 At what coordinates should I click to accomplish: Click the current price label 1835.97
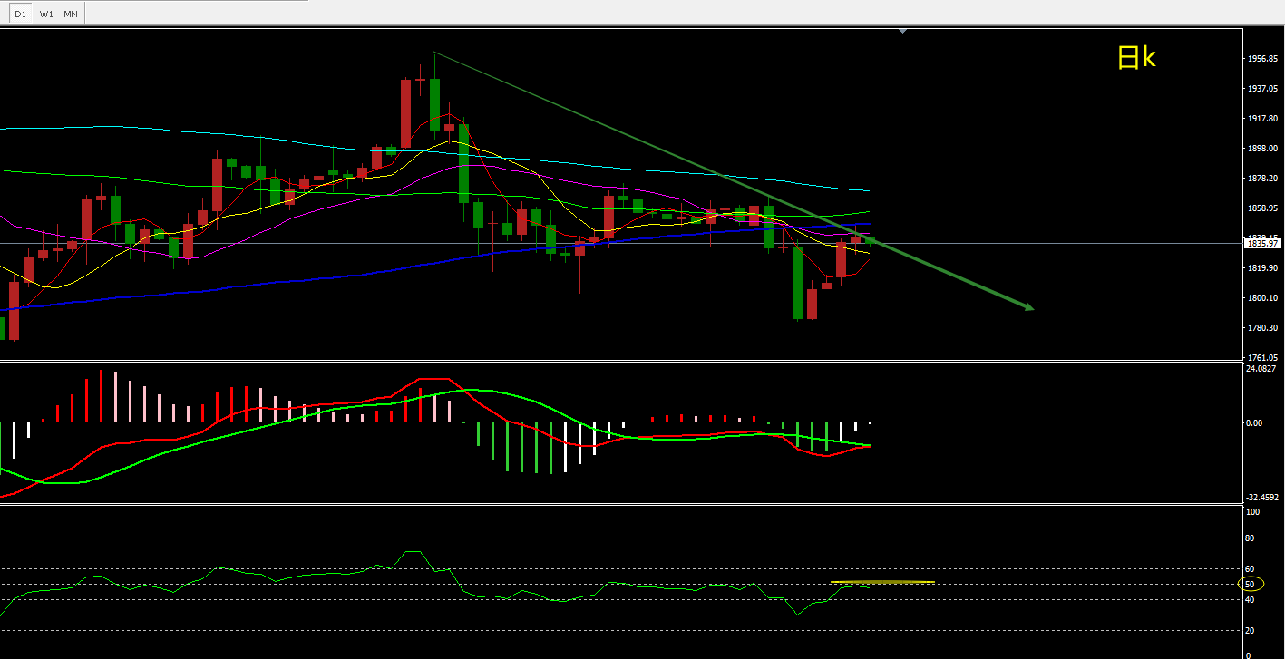click(1262, 243)
